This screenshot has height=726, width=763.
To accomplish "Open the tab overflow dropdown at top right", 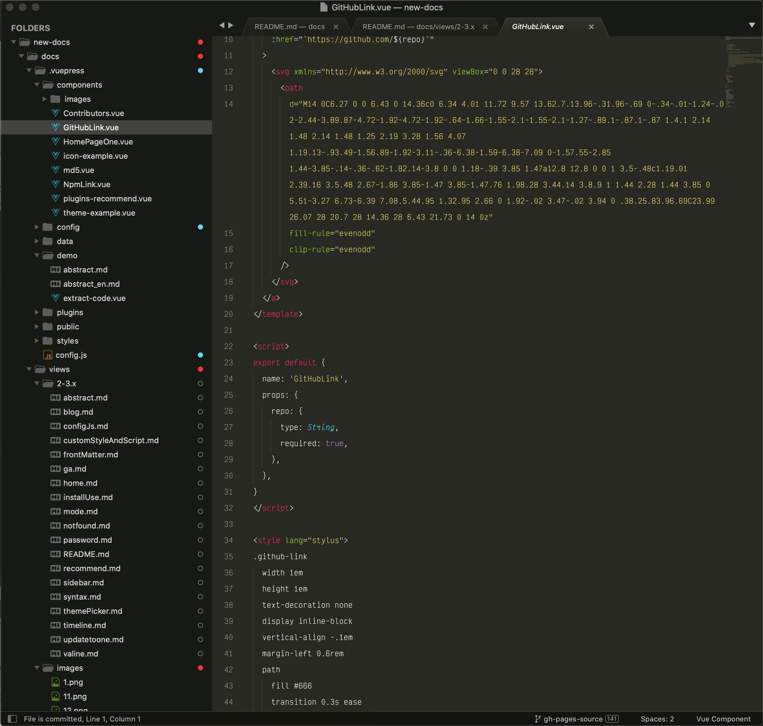I will 752,25.
